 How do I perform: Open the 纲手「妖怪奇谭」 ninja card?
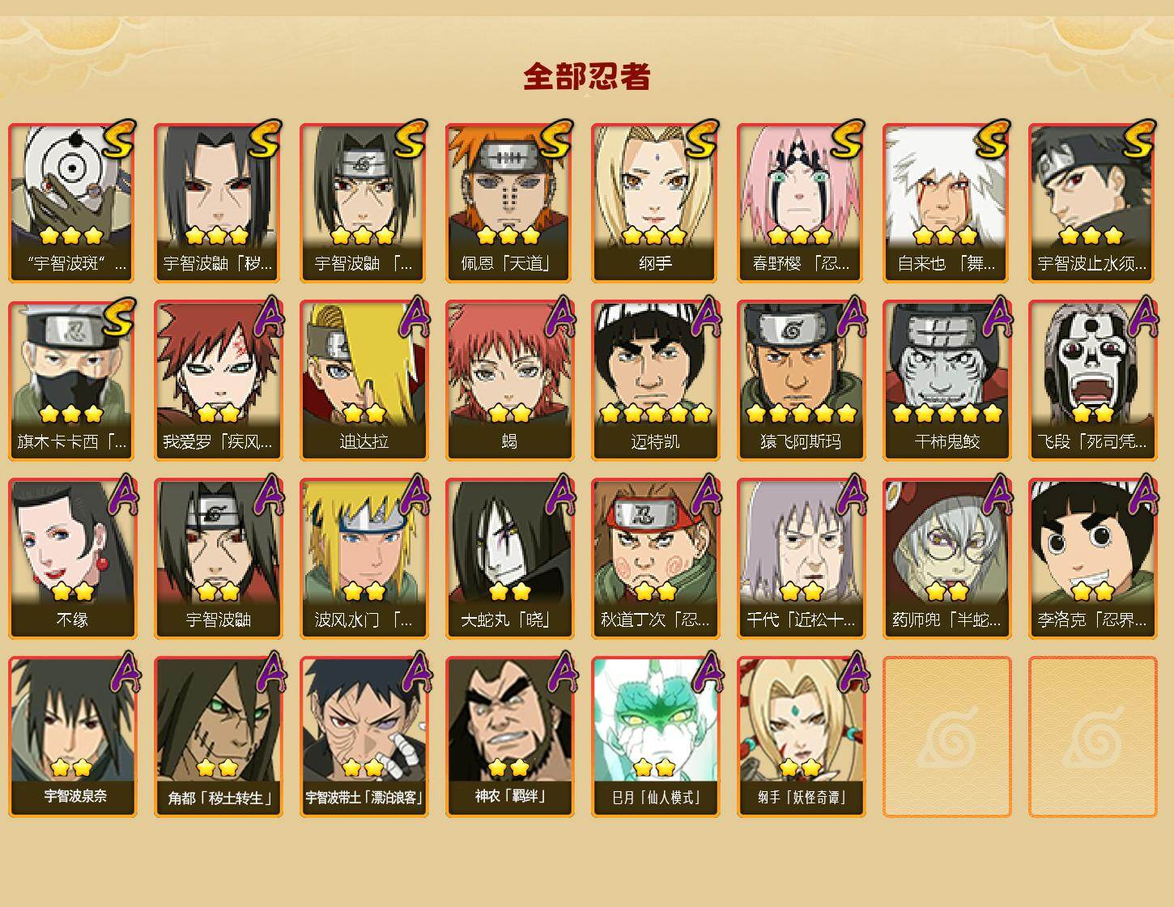801,737
